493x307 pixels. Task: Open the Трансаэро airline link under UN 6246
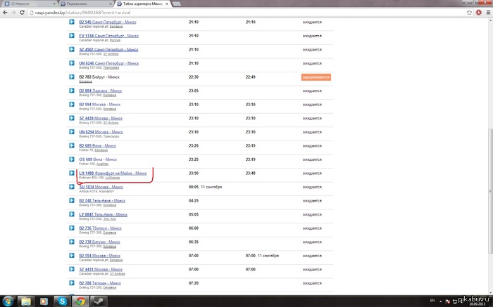point(111,67)
